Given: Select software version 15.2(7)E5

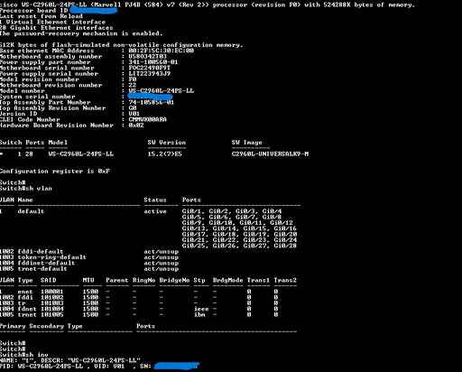Looking at the screenshot, I should pyautogui.click(x=164, y=153).
